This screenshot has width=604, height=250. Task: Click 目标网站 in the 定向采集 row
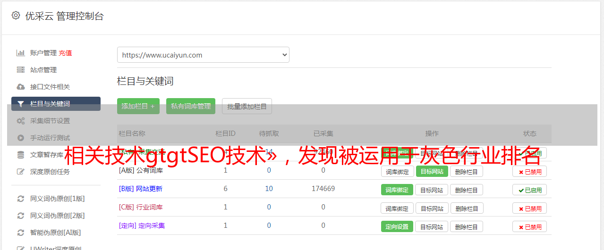tap(432, 226)
